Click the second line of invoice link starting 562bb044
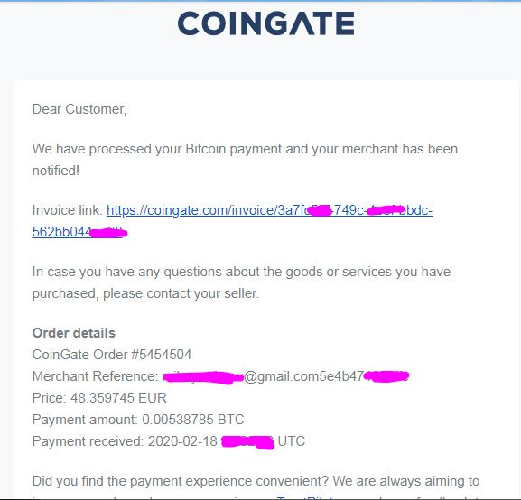The height and width of the screenshot is (500, 521). (79, 232)
